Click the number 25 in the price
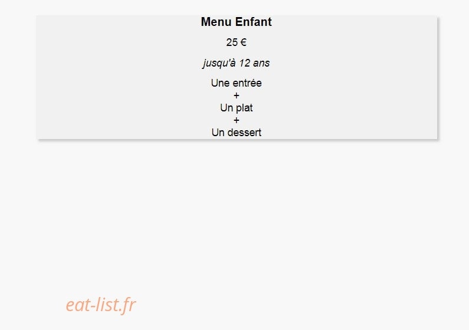469x330 pixels. (232, 42)
